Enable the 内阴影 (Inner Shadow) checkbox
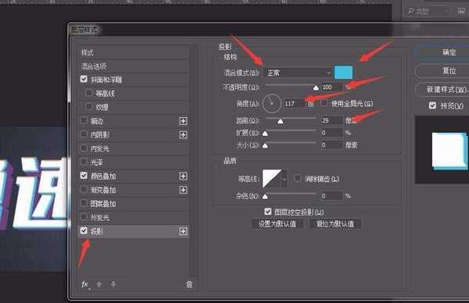The width and height of the screenshot is (469, 303). (x=84, y=134)
